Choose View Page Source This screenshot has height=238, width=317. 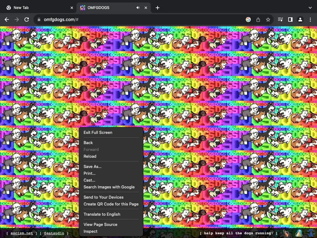111,224
